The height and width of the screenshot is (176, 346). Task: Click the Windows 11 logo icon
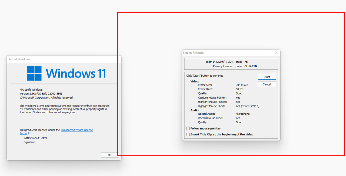(x=34, y=73)
